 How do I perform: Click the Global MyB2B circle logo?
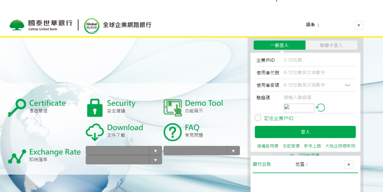[92, 26]
